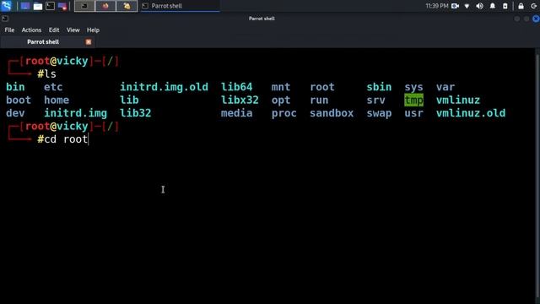
Task: Click the log out icon
Action: point(533,6)
